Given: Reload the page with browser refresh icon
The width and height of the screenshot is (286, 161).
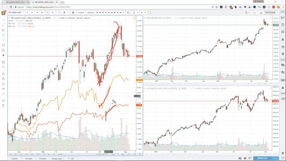Looking at the screenshot, I should 11,7.
